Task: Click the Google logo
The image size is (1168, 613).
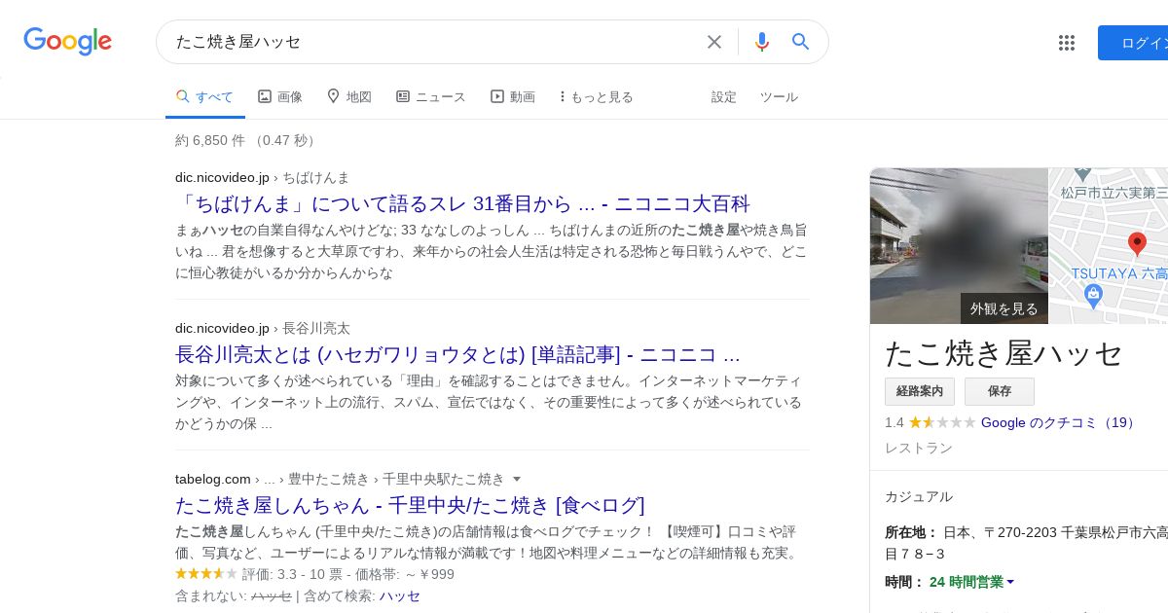Action: point(67,41)
